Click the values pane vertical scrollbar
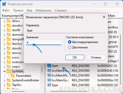Viewport: 123px width, 94px height. click(120, 60)
